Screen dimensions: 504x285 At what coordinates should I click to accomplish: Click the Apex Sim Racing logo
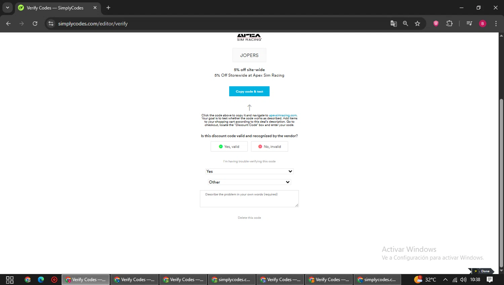249,37
